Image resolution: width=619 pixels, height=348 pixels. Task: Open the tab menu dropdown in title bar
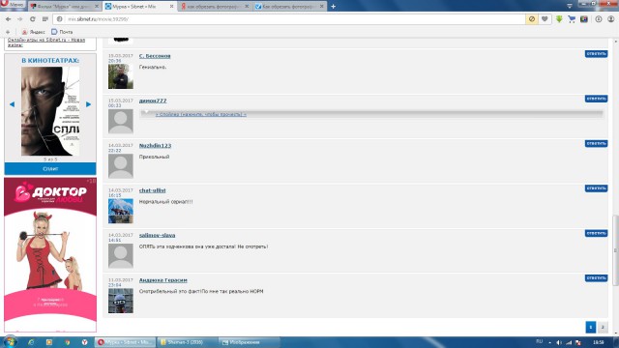click(570, 6)
